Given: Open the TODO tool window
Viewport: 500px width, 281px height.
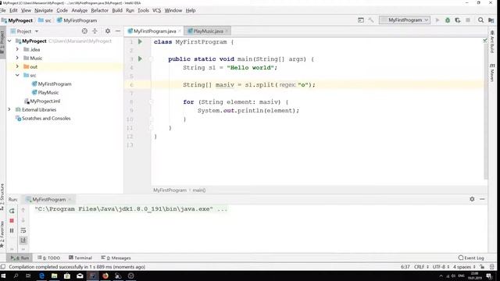Looking at the screenshot, I should point(49,258).
